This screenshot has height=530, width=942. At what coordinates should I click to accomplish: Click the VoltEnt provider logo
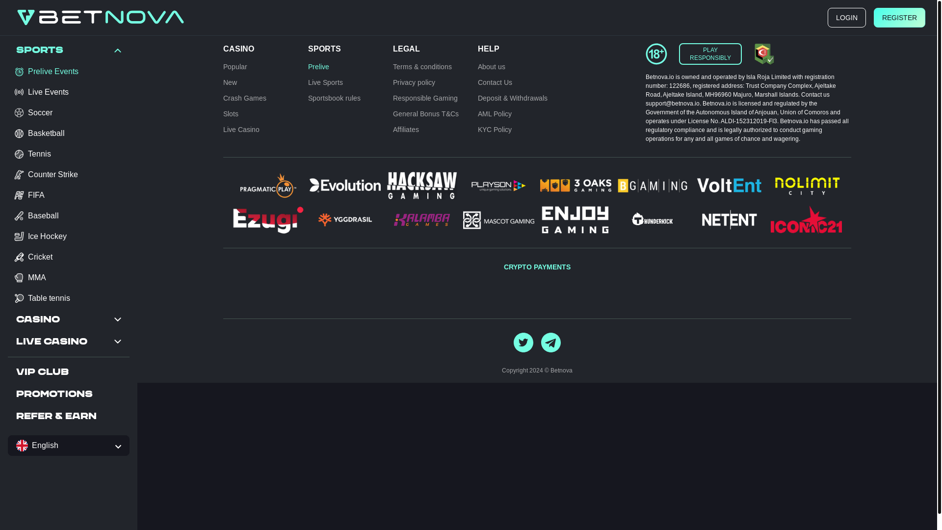click(729, 185)
